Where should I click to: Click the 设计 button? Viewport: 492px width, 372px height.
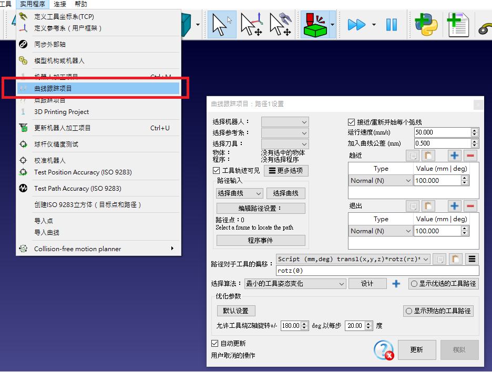[367, 284]
